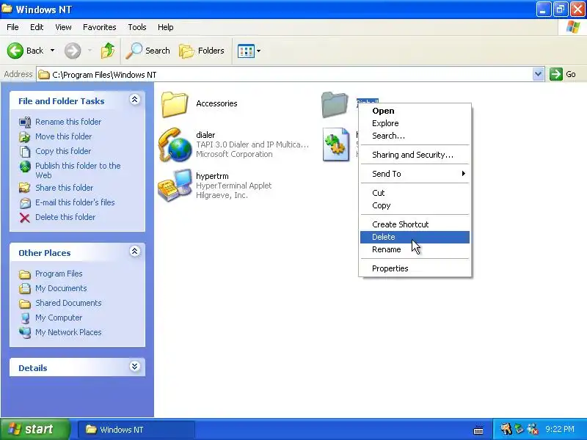This screenshot has height=440, width=587.
Task: Choose Cut from the context menu
Action: pyautogui.click(x=415, y=193)
